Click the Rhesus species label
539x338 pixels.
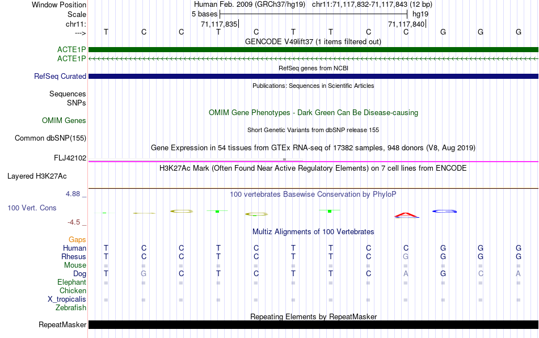[x=74, y=256]
